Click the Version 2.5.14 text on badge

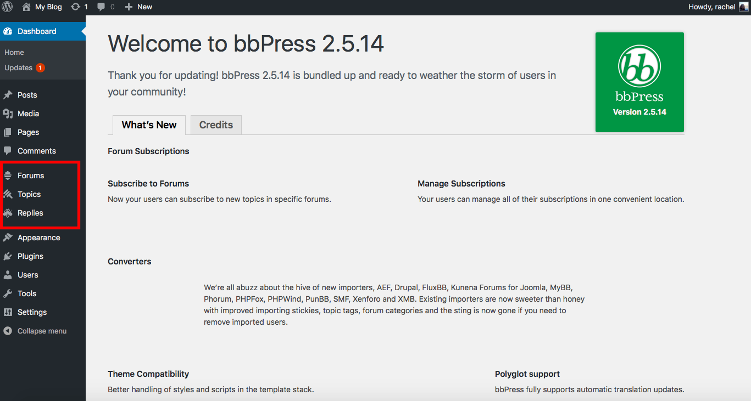click(x=639, y=112)
